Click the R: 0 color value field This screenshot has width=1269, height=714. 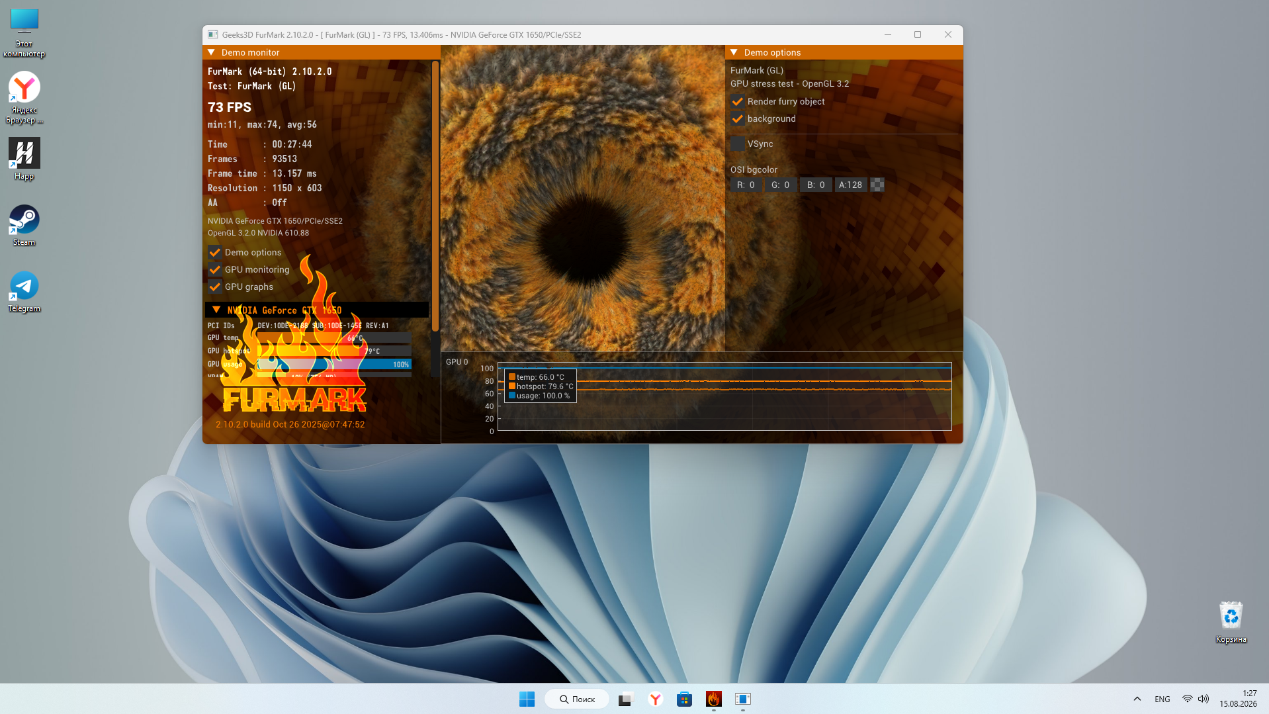point(746,185)
